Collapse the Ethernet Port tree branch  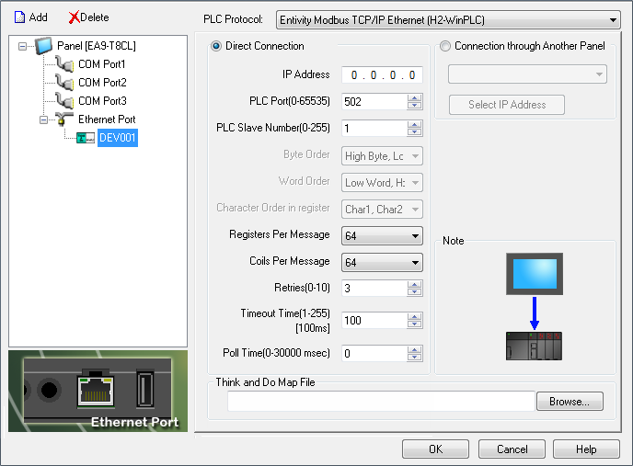(x=42, y=119)
